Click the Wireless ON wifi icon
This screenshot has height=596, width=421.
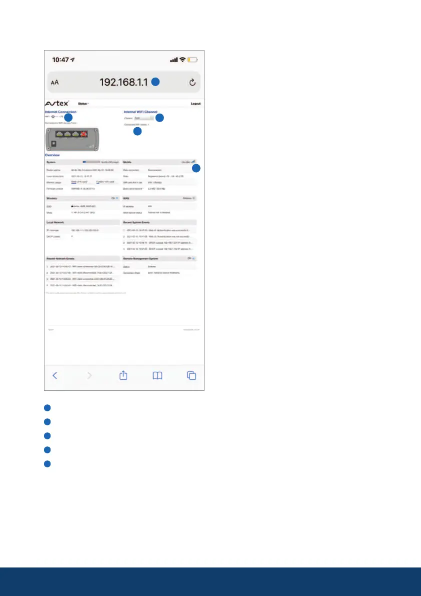coord(117,198)
